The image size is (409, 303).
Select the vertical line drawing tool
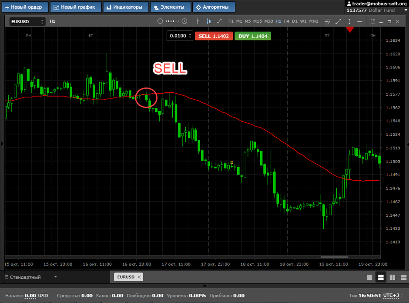pos(349,21)
